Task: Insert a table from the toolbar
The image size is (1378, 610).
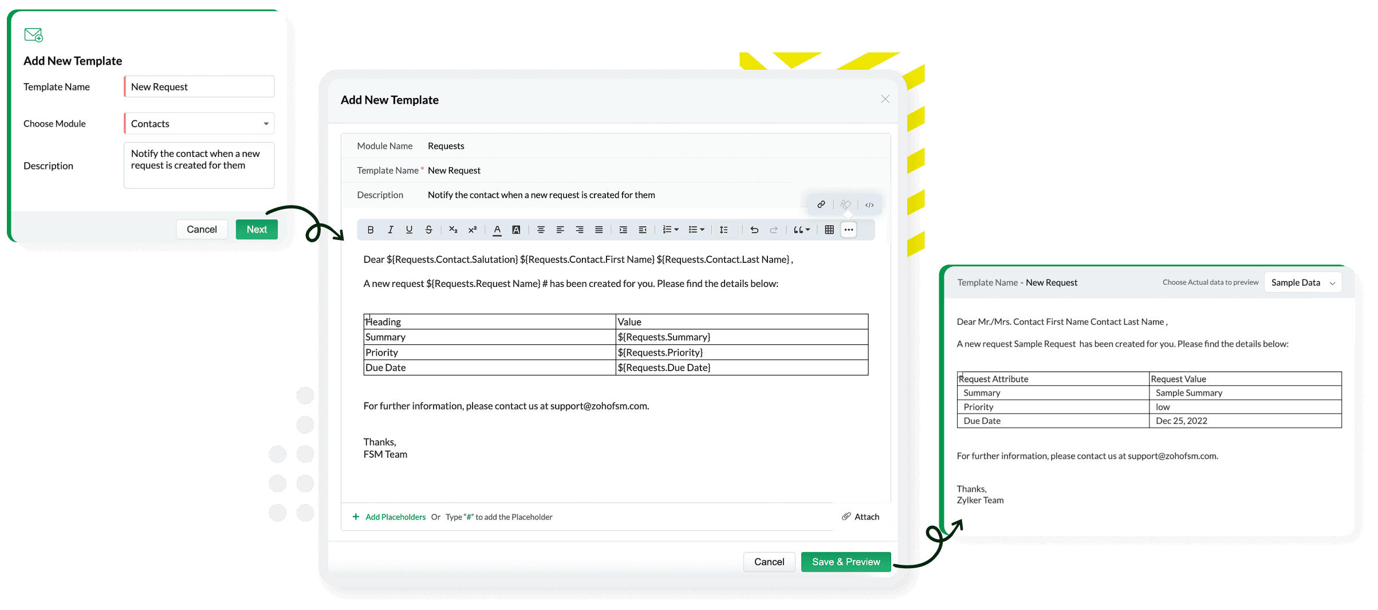Action: coord(829,230)
